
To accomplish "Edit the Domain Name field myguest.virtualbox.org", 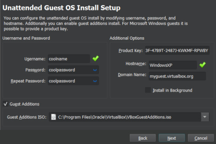I will [177, 76].
